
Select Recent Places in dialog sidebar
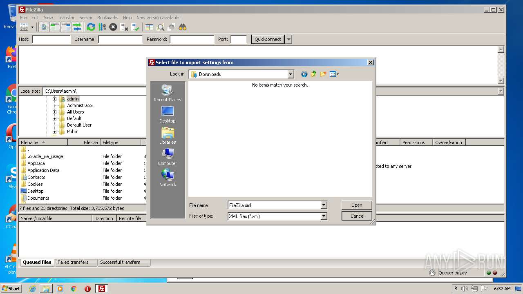click(168, 93)
